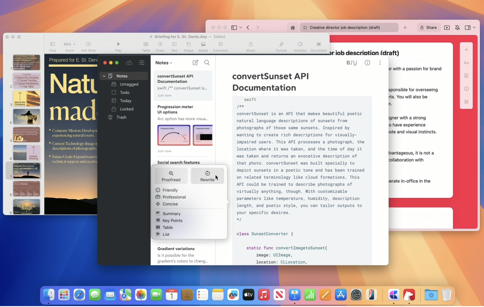Viewport: 484px width, 307px height.
Task: Open the Gradient variations note
Action: 183,255
